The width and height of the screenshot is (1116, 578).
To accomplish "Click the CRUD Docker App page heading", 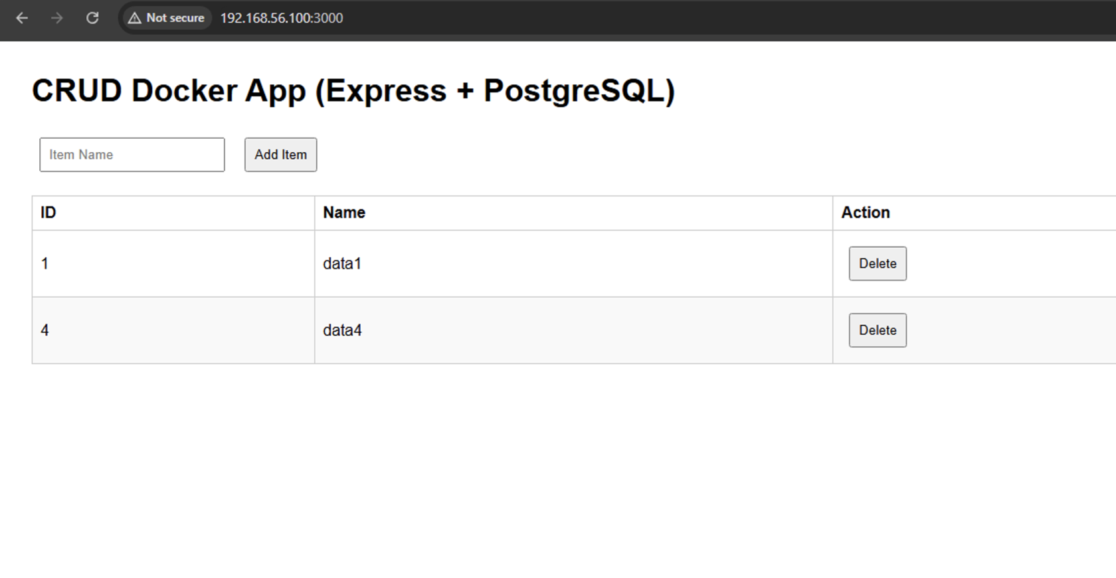I will (353, 90).
